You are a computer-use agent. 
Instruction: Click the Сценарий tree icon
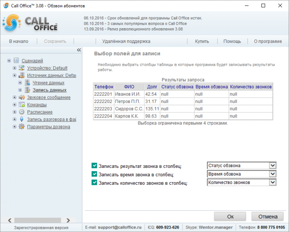coord(16,60)
